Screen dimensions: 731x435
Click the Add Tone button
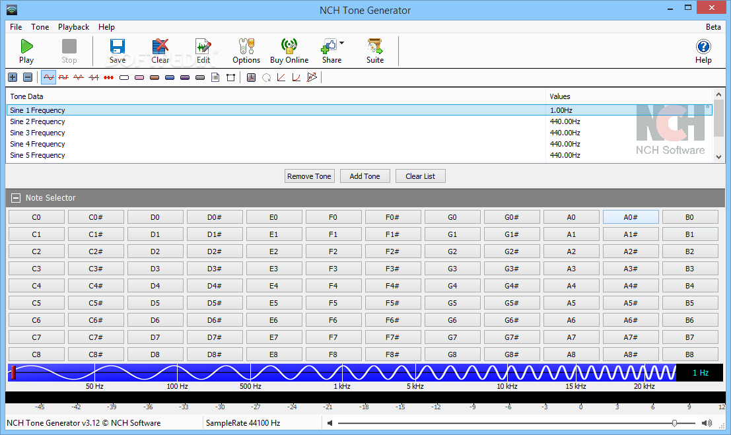click(x=365, y=176)
